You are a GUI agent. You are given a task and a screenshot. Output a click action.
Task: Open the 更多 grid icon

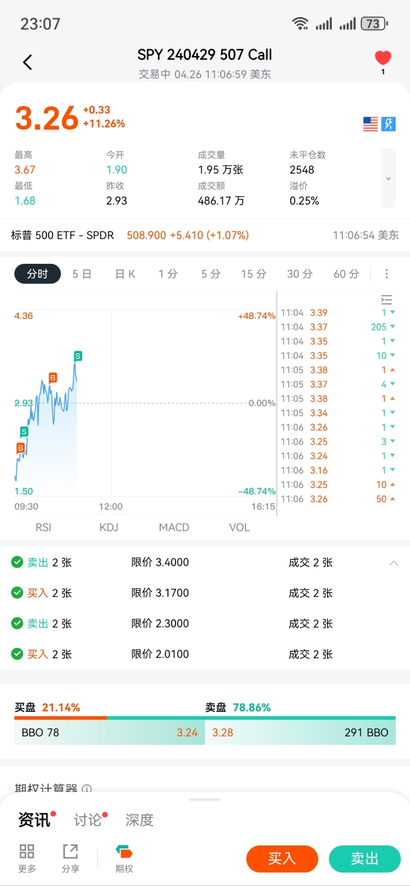[x=27, y=852]
